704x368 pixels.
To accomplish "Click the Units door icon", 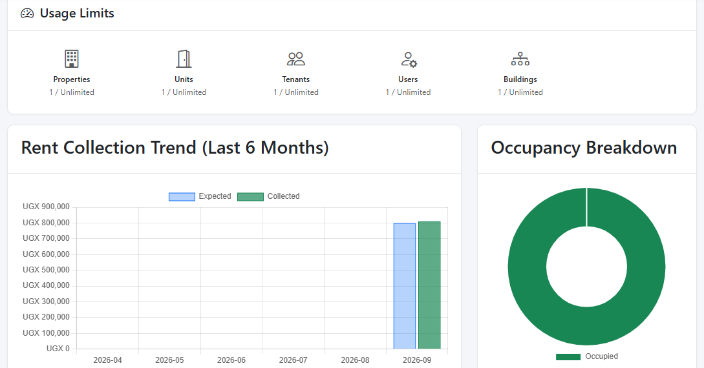I will 184,59.
